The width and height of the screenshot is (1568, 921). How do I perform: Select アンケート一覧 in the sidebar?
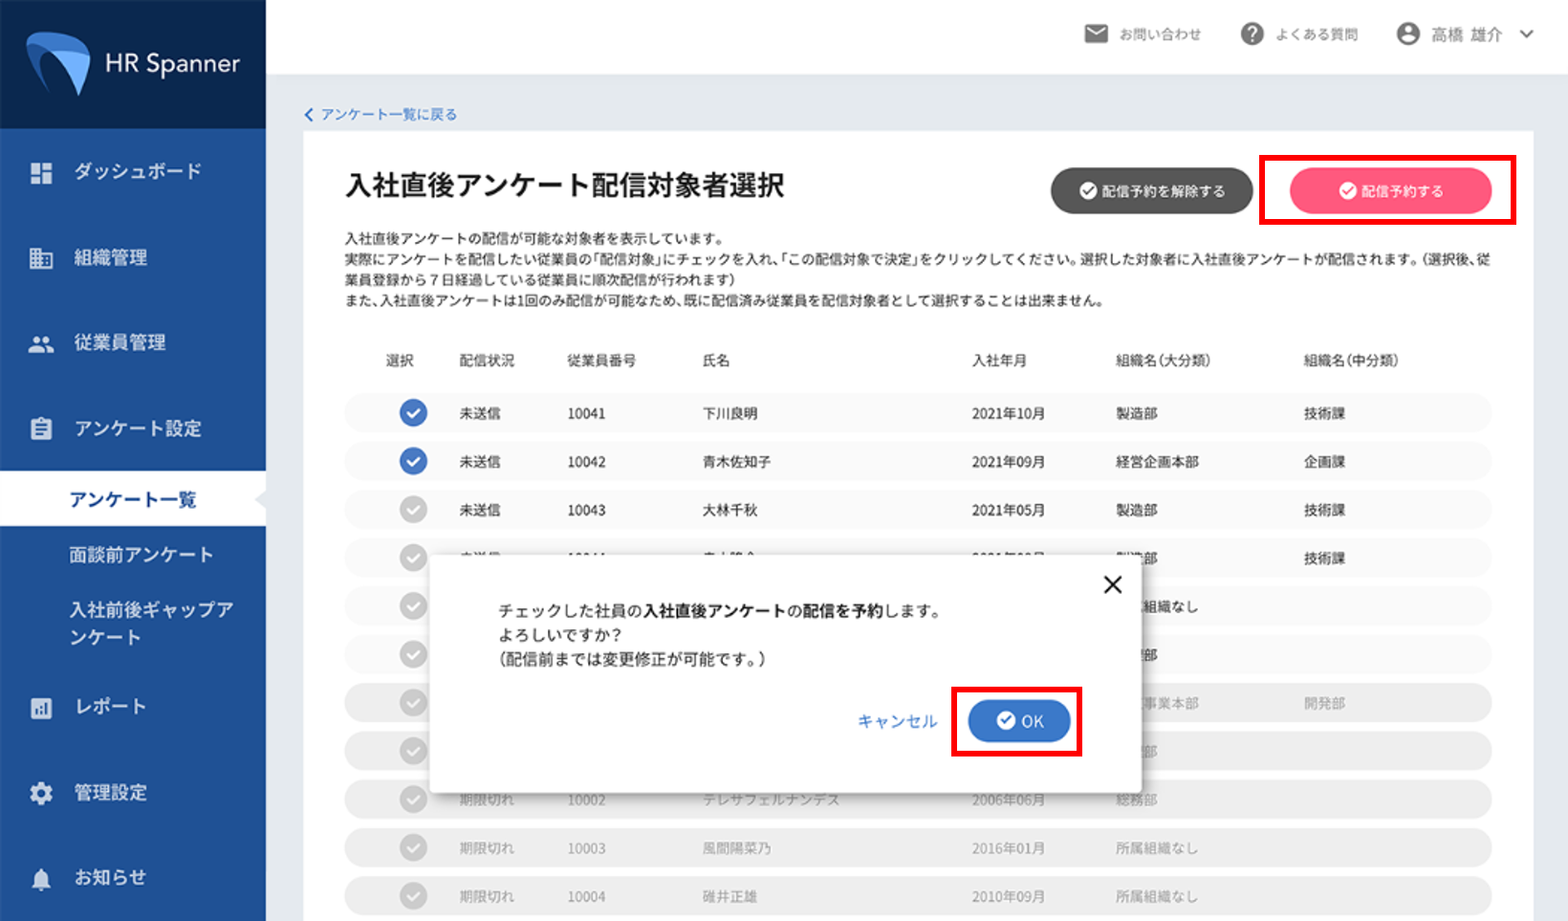[133, 499]
